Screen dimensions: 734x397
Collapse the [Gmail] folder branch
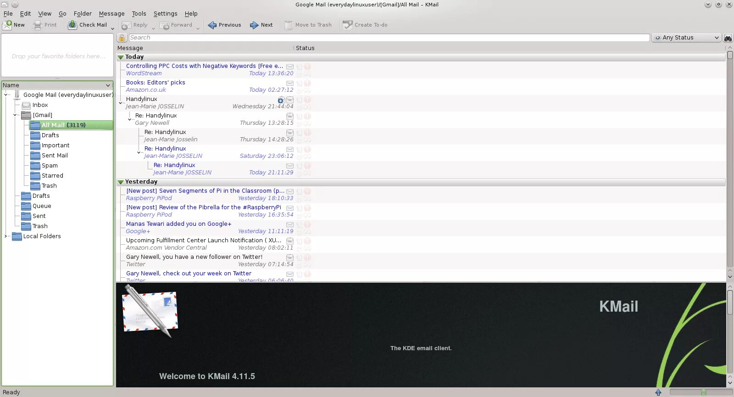(15, 115)
